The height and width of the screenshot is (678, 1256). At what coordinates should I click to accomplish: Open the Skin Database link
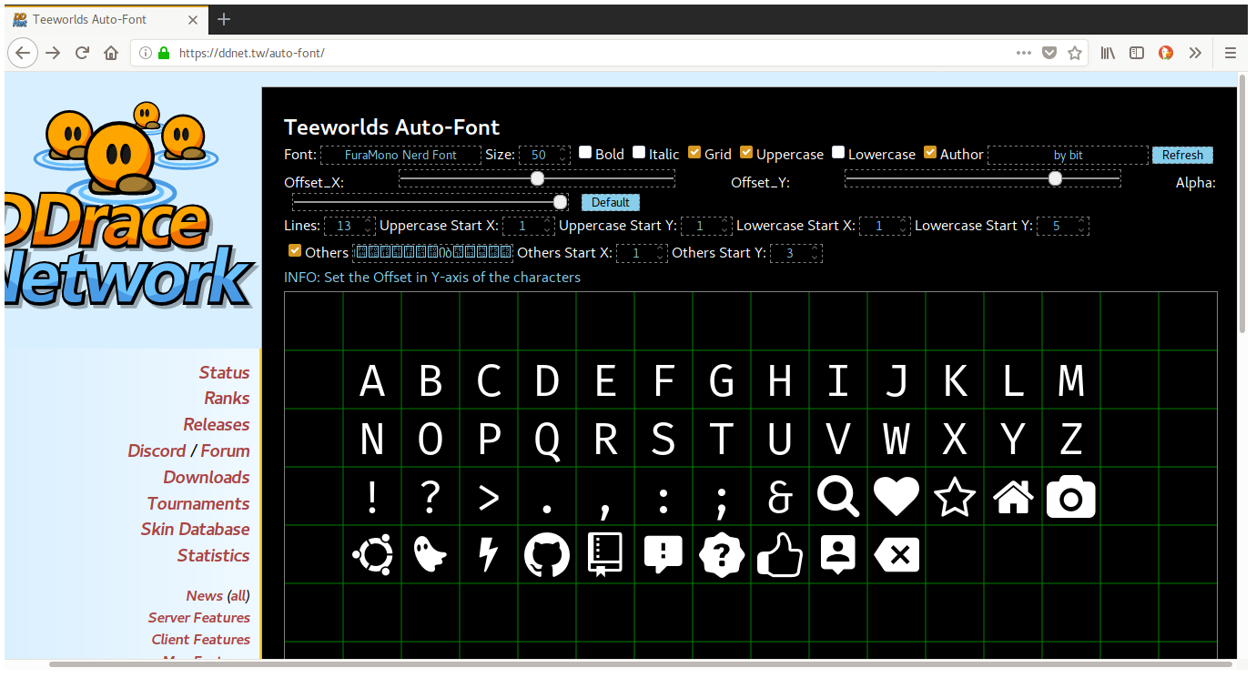195,529
